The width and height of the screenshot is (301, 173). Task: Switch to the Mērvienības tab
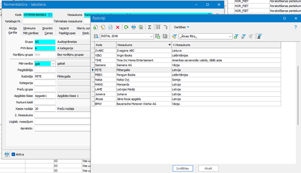[31, 33]
